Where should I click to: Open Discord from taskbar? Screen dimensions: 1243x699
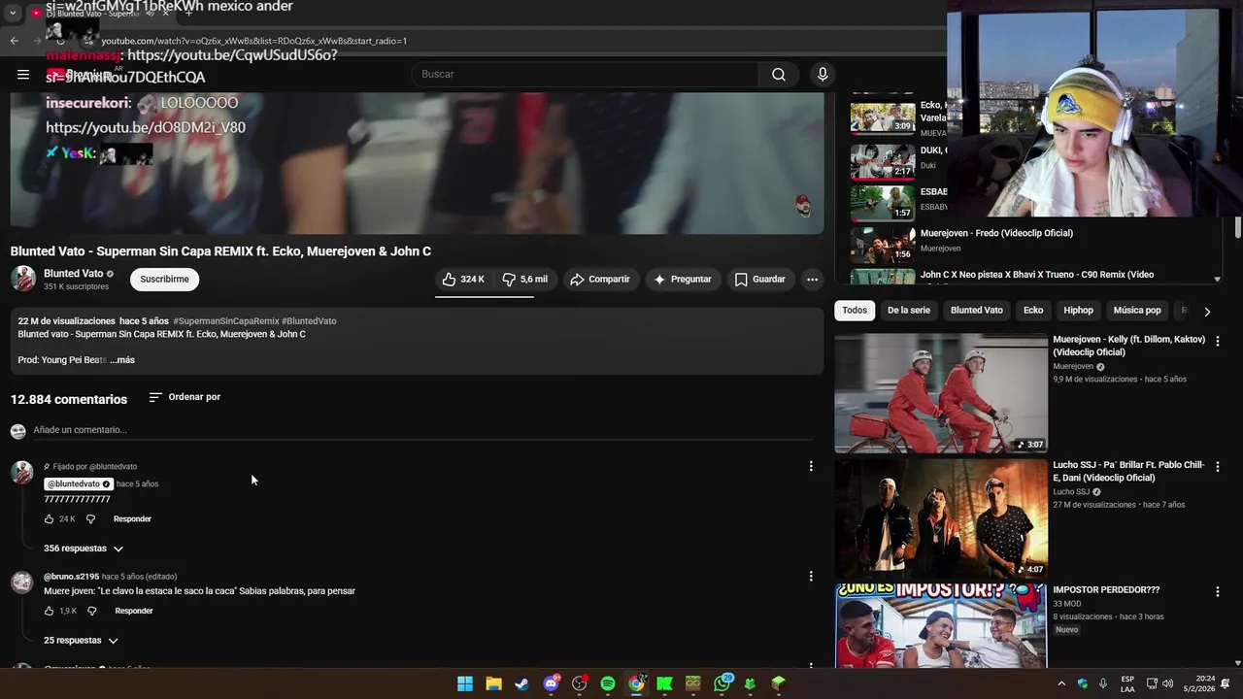pos(551,683)
